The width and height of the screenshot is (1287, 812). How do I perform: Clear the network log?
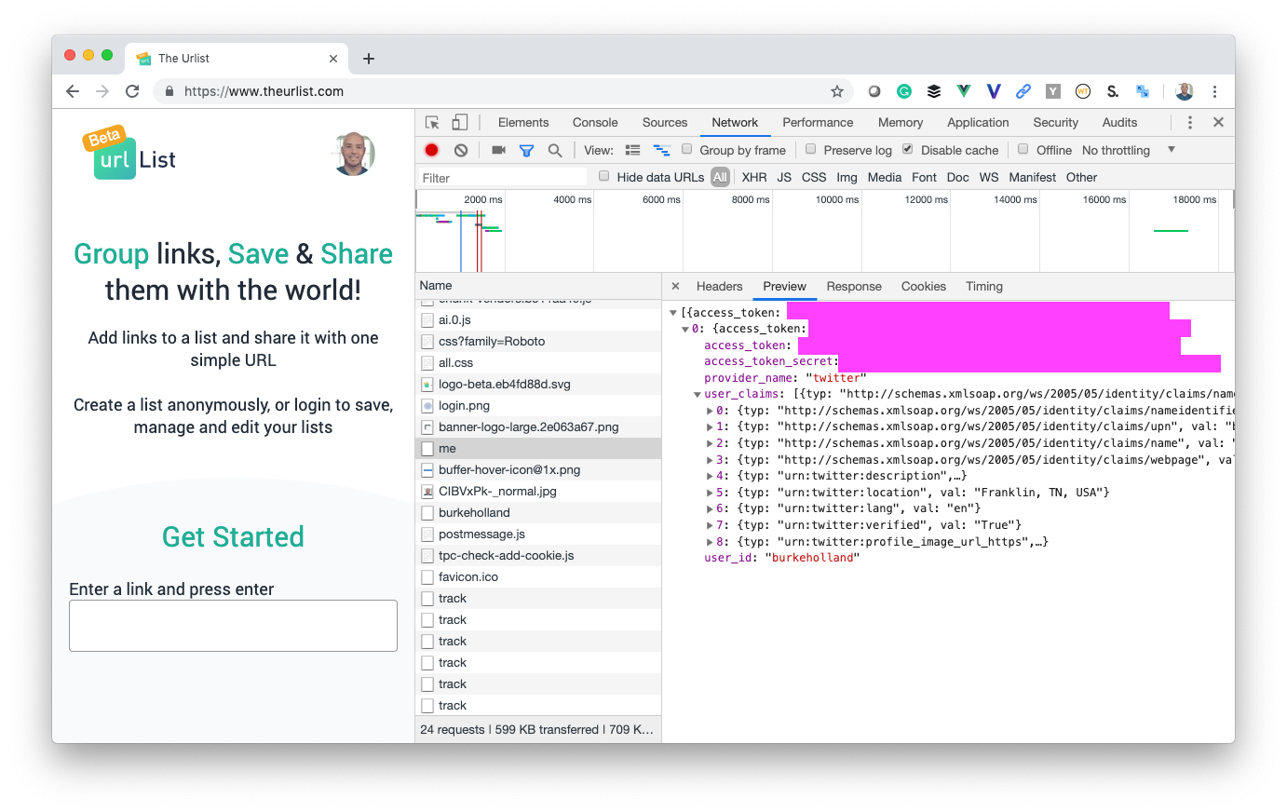[x=461, y=150]
